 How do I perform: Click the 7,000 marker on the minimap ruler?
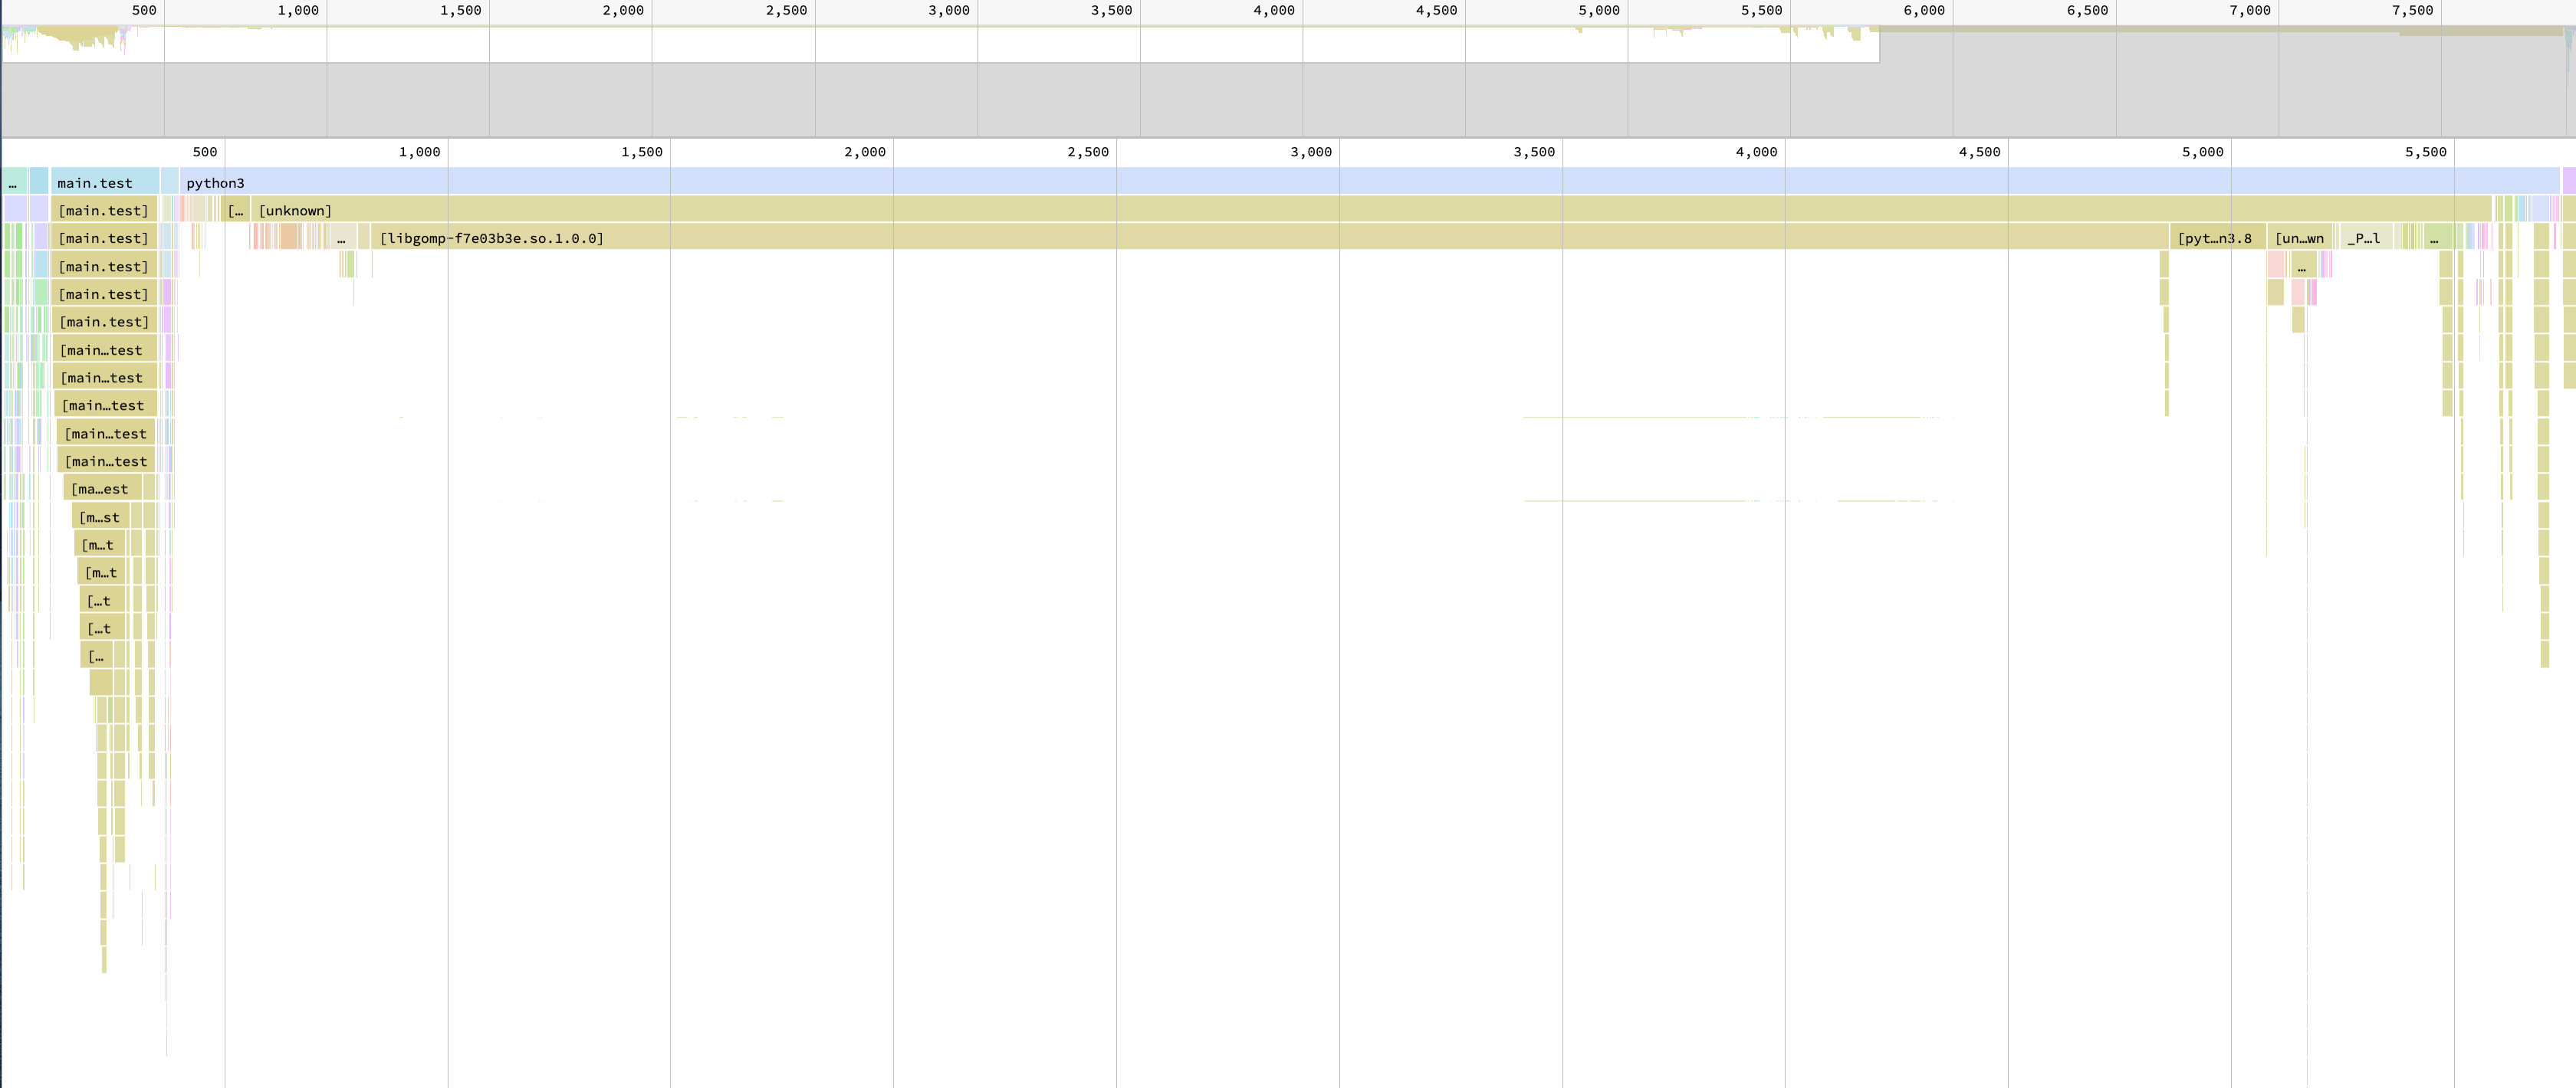pos(2249,10)
